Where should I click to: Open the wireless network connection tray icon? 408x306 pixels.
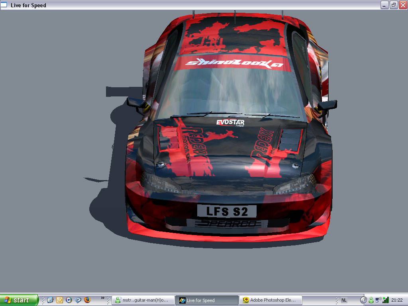(x=379, y=300)
